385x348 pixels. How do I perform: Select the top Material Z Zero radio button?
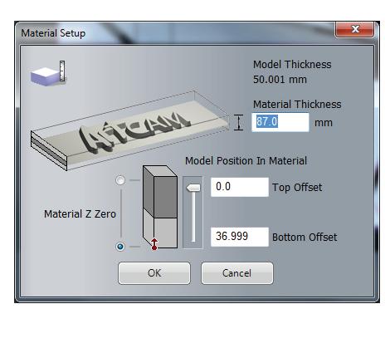(120, 180)
